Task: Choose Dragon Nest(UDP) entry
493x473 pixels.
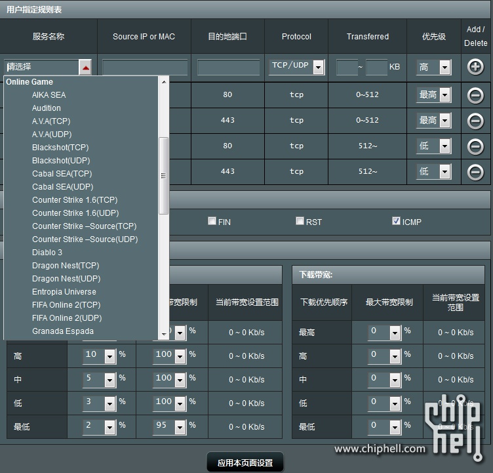Action: (66, 279)
